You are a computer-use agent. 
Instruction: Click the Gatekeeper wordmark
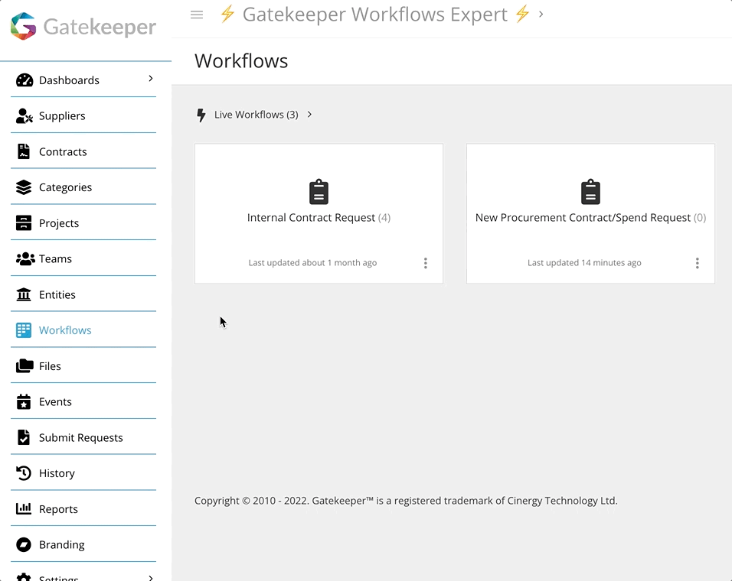tap(100, 27)
